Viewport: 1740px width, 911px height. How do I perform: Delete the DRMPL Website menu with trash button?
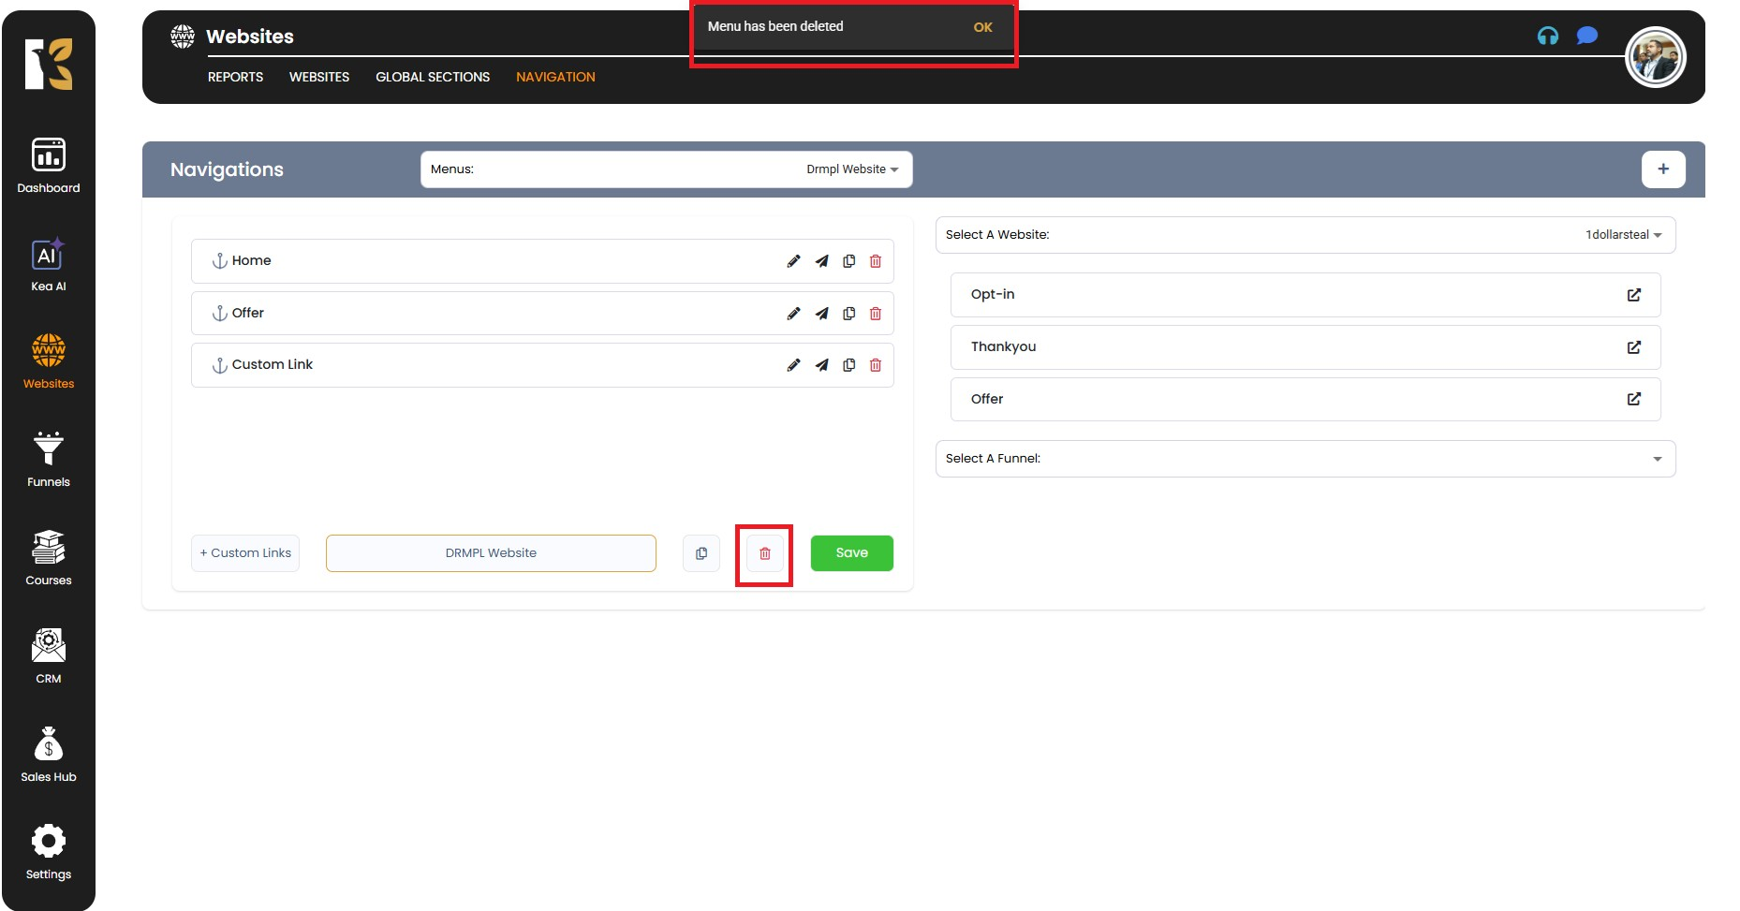pos(764,553)
